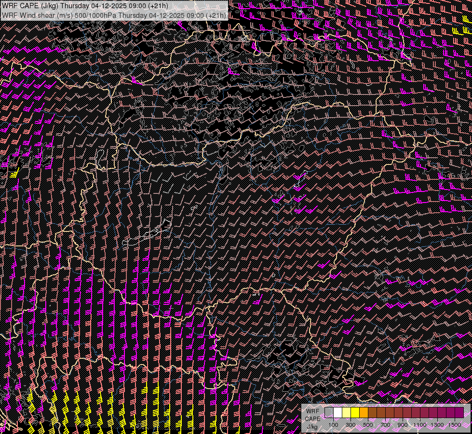This screenshot has width=472, height=434.
Task: Select the rightmost purple CAPE legend swatch
Action: click(459, 412)
